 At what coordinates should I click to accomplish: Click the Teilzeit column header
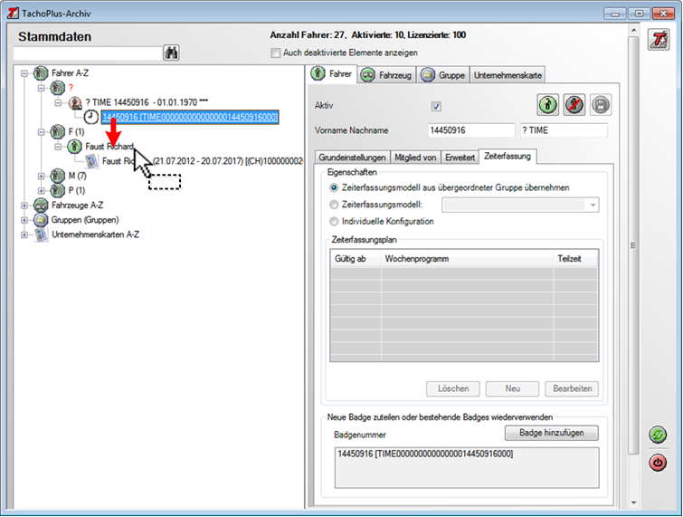pos(575,259)
